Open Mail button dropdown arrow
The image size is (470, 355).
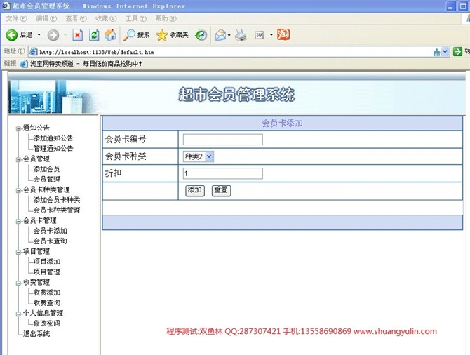(x=229, y=35)
